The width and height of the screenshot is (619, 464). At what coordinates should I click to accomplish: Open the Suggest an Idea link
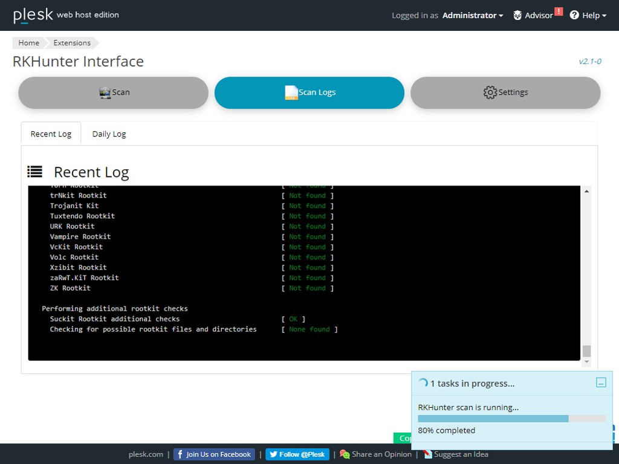(461, 454)
